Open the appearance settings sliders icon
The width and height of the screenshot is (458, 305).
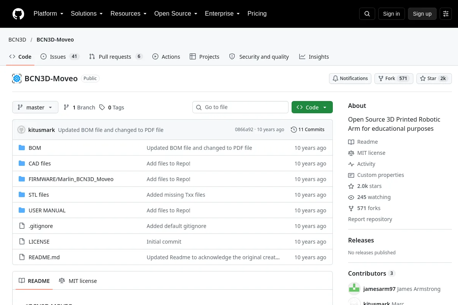point(446,14)
